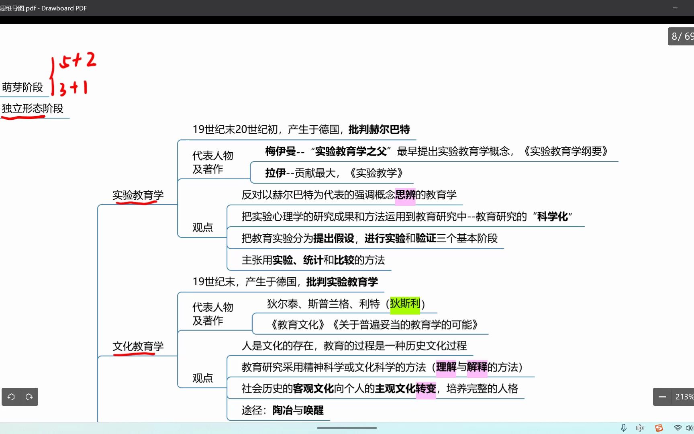Screen dimensions: 694x434
Task: Select the 文化教育学 branch node
Action: (138, 346)
